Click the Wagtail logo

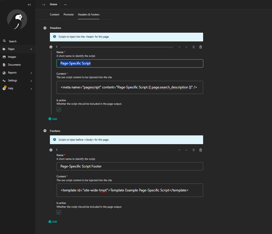17,19
